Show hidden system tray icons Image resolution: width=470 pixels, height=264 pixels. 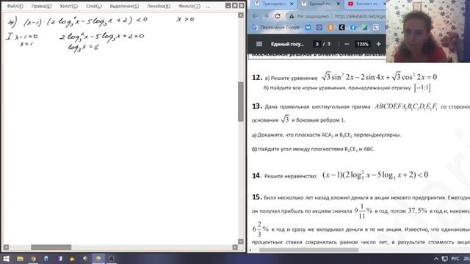(x=436, y=259)
